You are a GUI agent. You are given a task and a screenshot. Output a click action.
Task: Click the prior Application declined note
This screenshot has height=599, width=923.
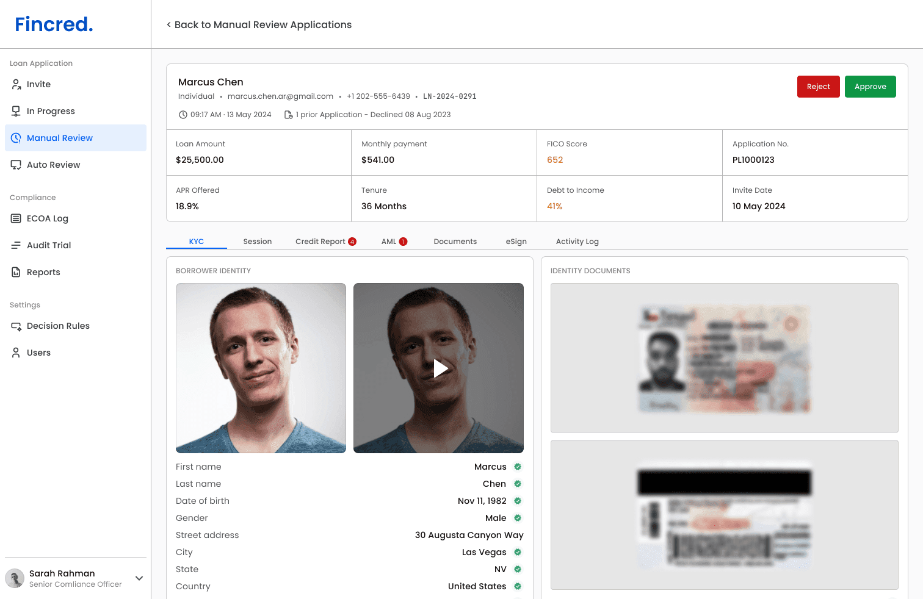(x=373, y=115)
